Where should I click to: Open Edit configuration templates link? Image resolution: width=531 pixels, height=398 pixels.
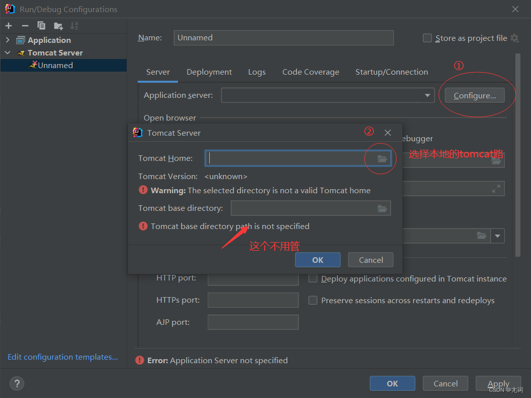tap(63, 357)
